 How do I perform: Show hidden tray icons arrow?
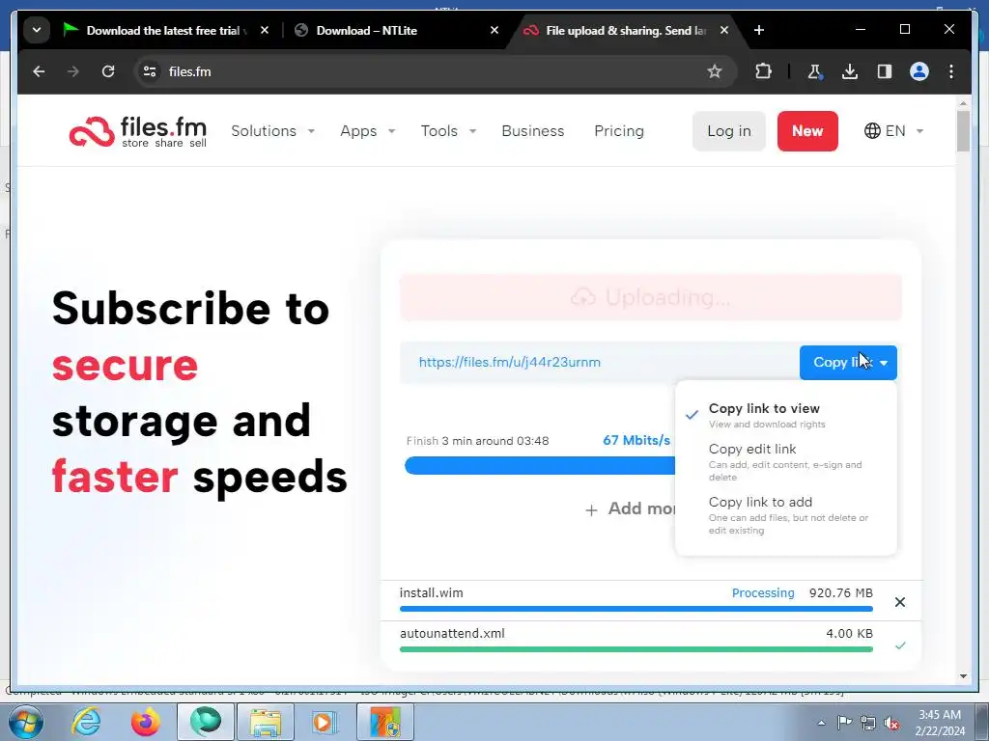pyautogui.click(x=821, y=723)
